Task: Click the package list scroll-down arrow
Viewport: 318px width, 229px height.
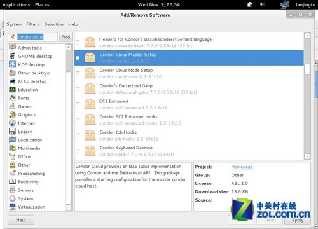Action: point(307,156)
